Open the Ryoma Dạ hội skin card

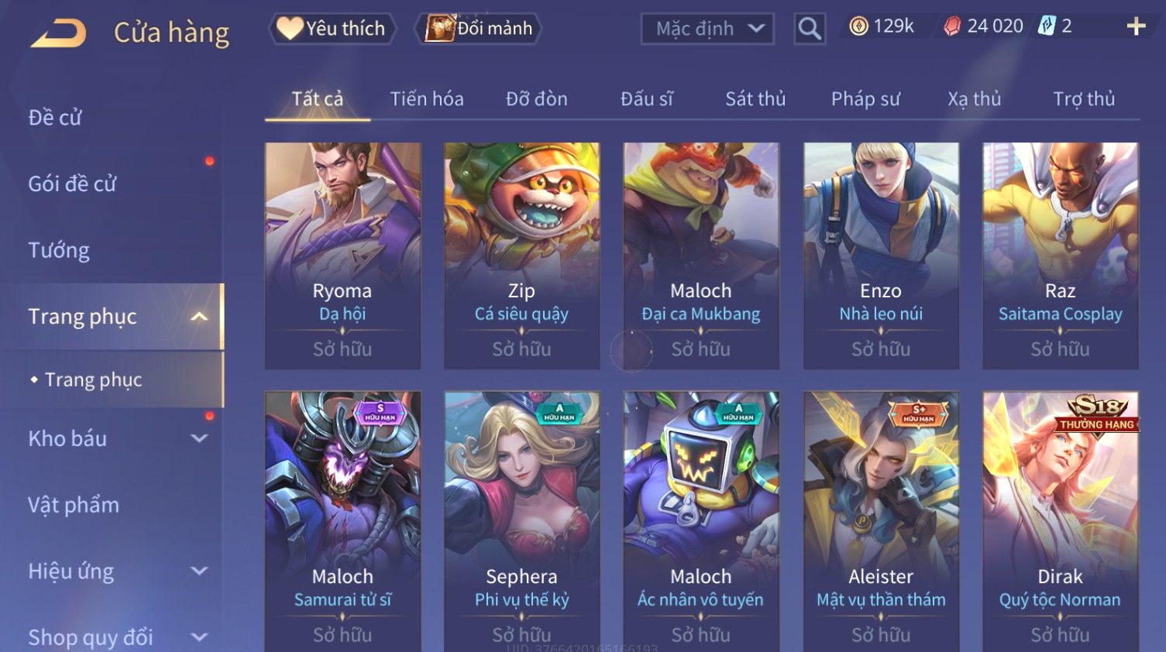[342, 256]
